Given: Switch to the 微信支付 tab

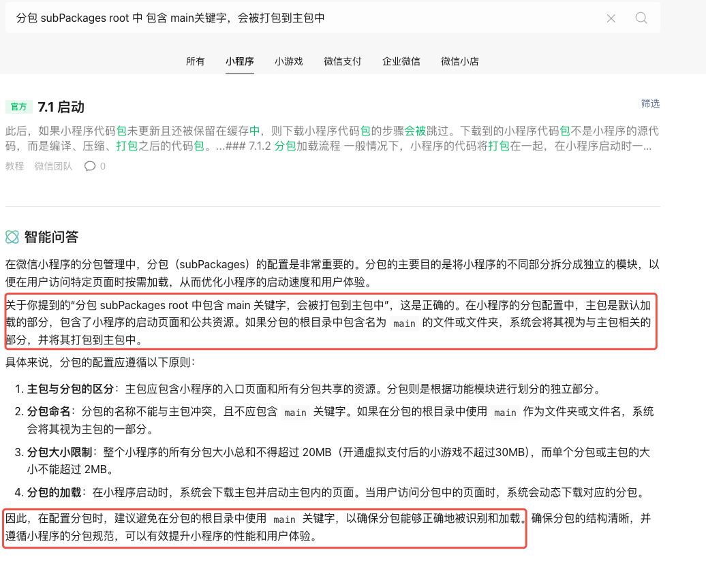Looking at the screenshot, I should [342, 61].
